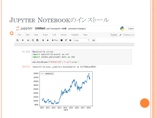
Task: Open the Cell menu
Action: click(x=54, y=35)
